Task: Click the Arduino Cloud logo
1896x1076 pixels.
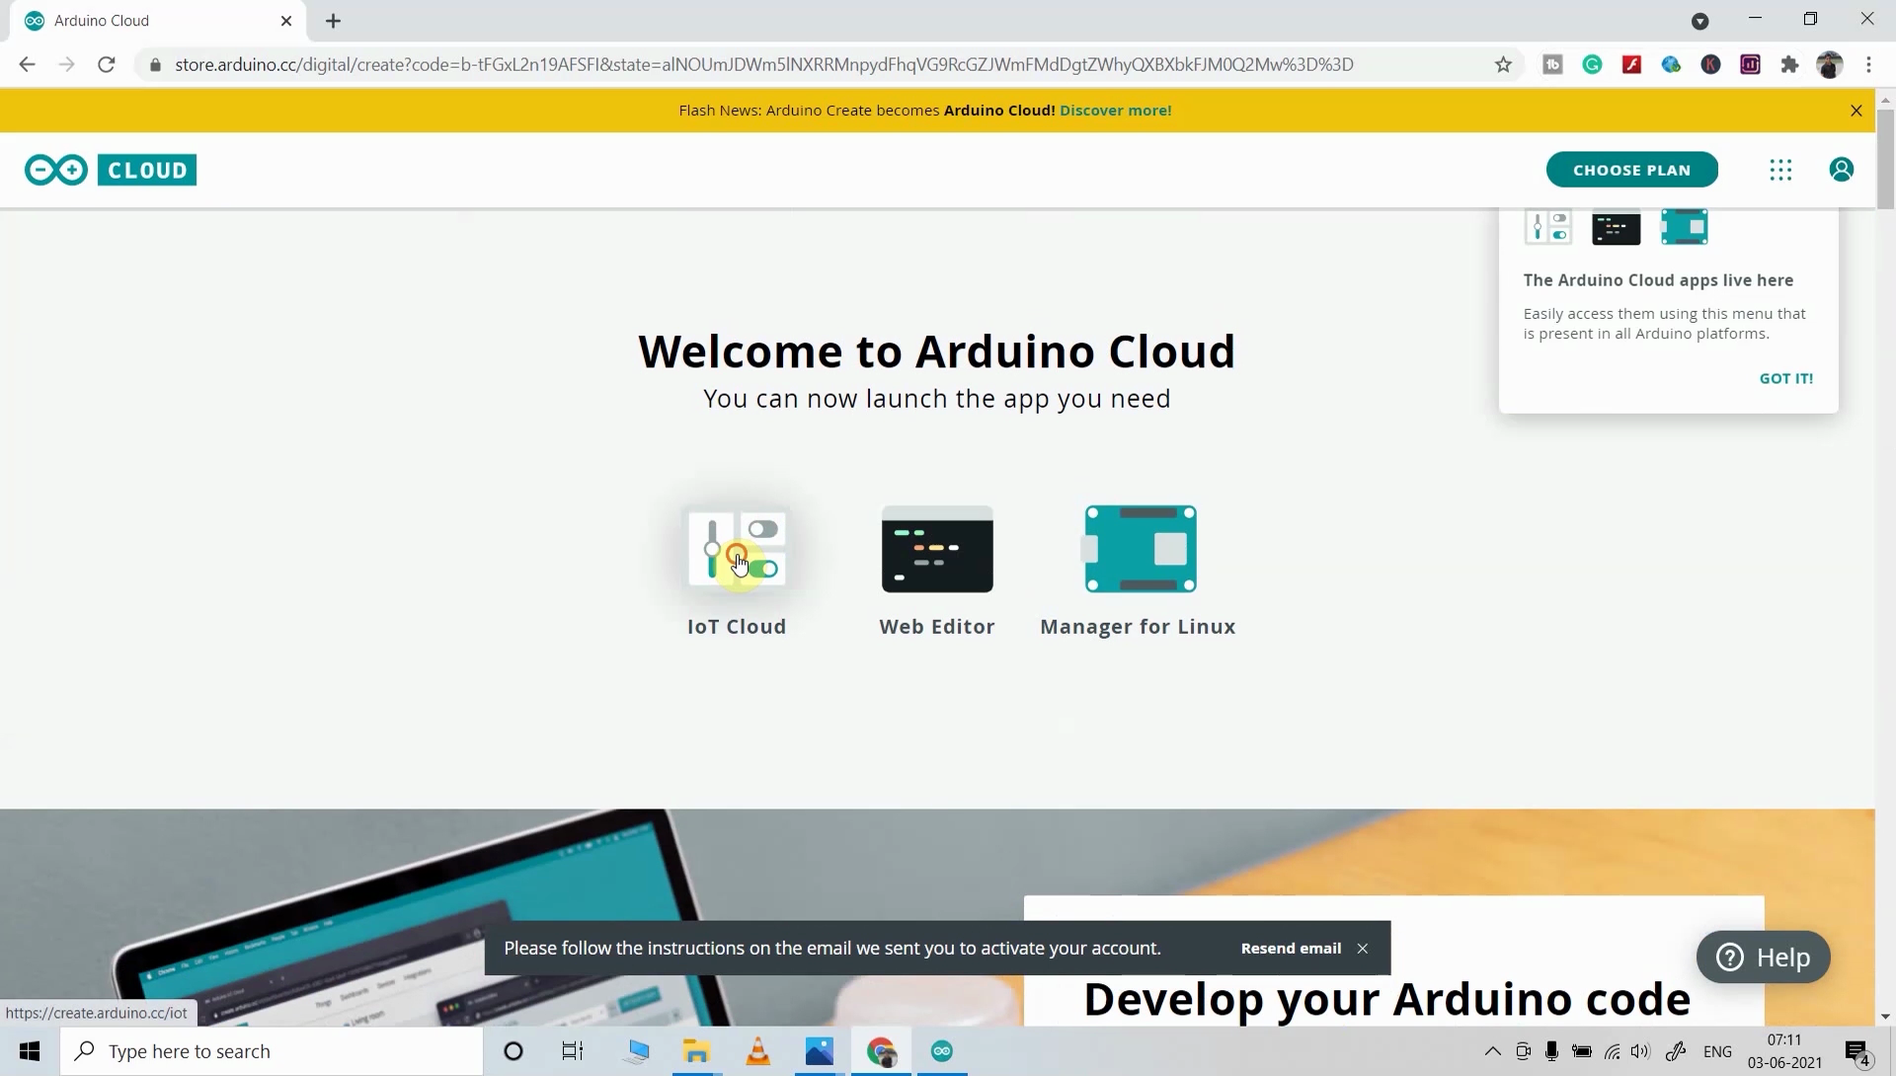Action: pos(109,169)
